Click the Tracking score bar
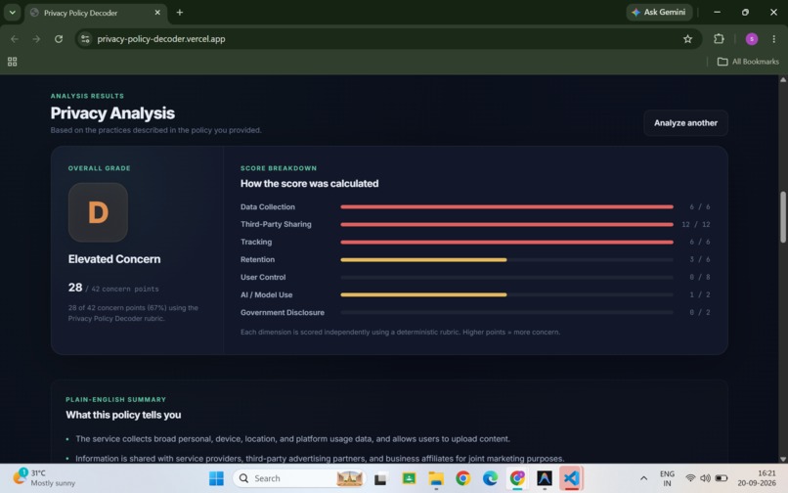Screen dimensions: 788x493 pyautogui.click(x=506, y=242)
